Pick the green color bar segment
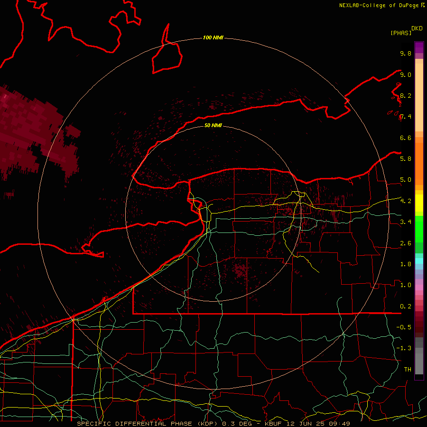Image resolution: width=427 pixels, height=427 pixels. [x=419, y=230]
